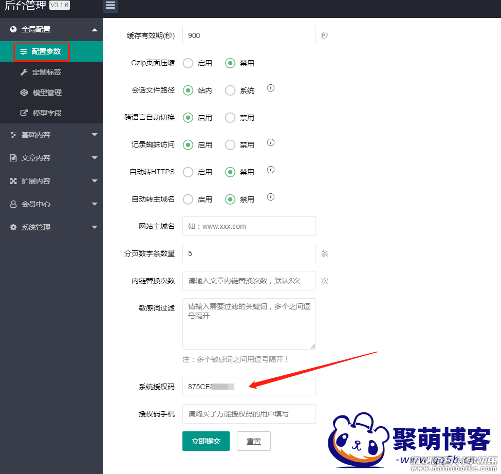This screenshot has width=501, height=474.
Task: Click the globe icon beside 全局配置
Action: point(13,29)
